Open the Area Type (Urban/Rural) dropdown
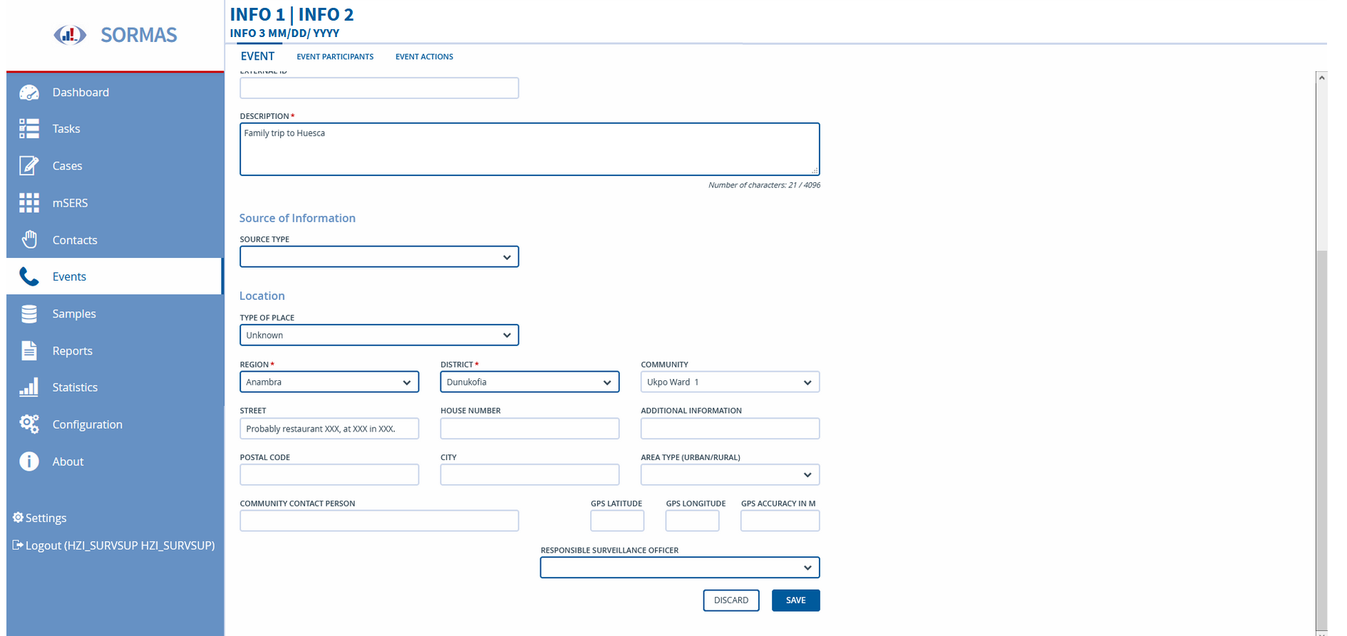The width and height of the screenshot is (1347, 636). pos(730,475)
